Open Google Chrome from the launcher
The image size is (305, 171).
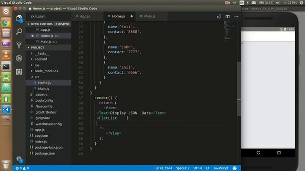[6, 23]
